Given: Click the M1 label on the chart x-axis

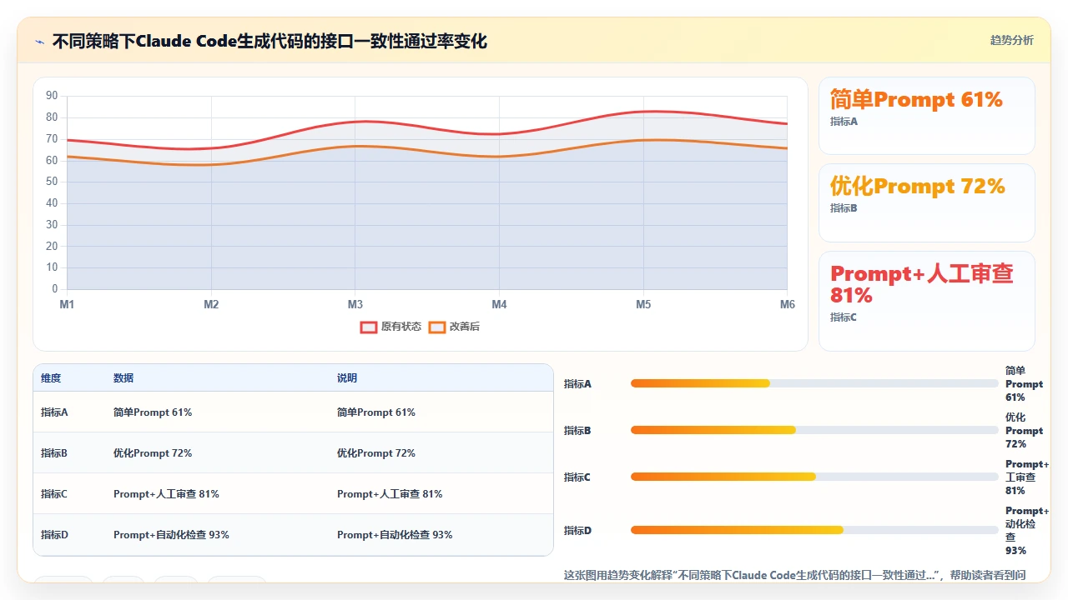Looking at the screenshot, I should (x=67, y=305).
